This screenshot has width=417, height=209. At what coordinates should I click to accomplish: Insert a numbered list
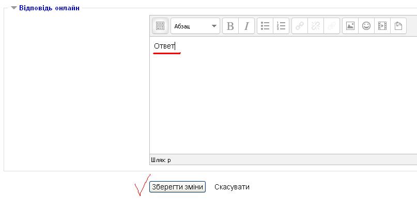pyautogui.click(x=281, y=26)
